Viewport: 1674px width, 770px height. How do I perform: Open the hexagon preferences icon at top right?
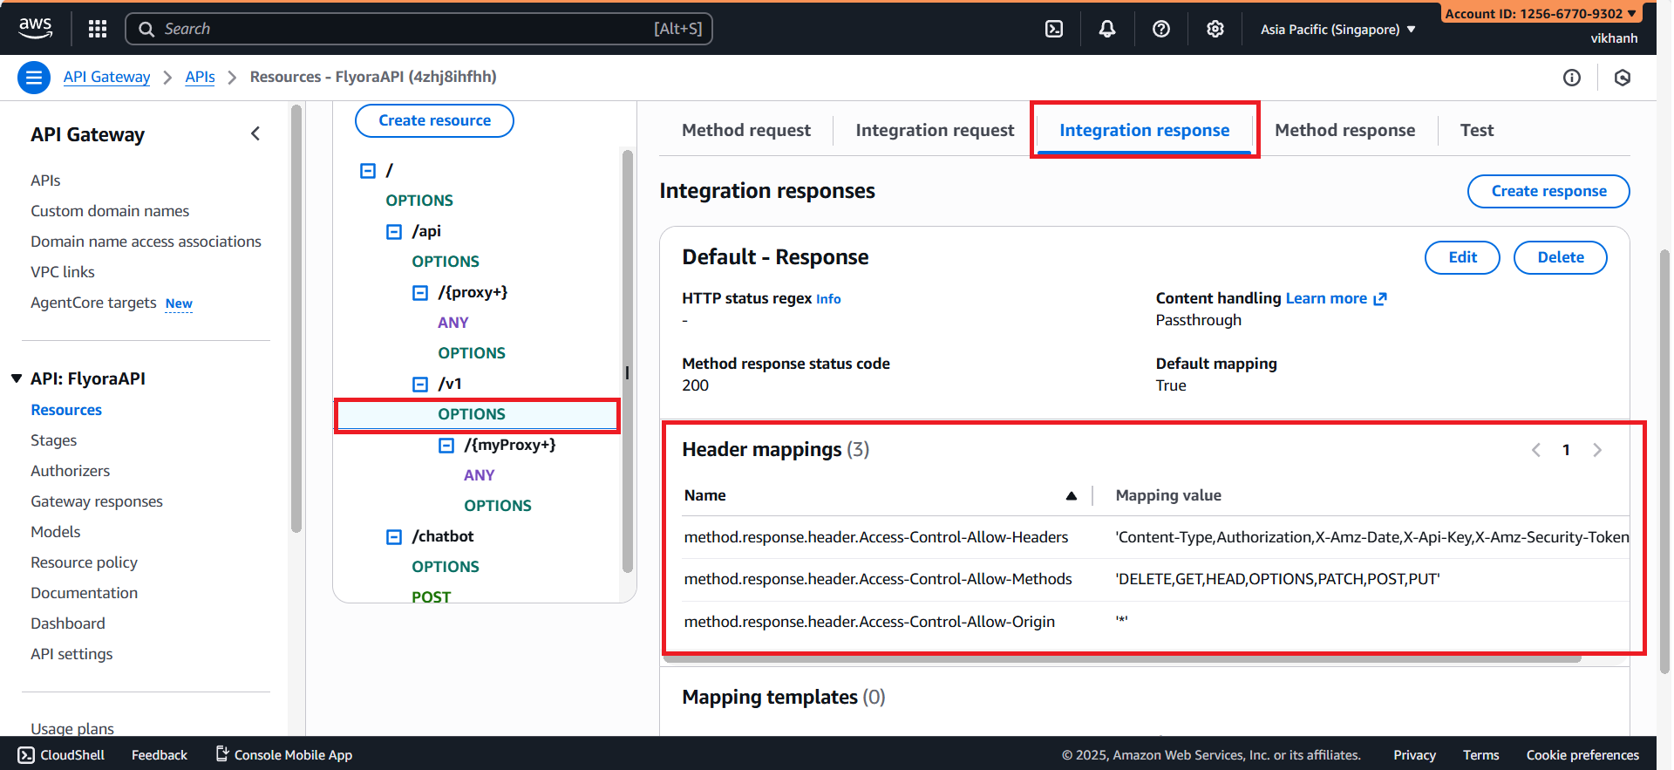point(1623,78)
